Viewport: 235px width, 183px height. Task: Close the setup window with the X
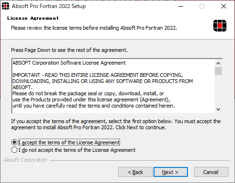224,6
